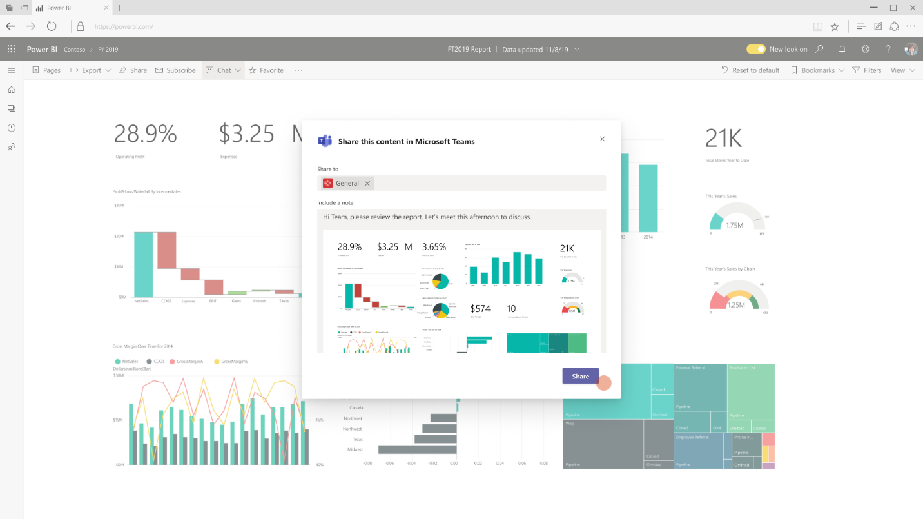This screenshot has height=519, width=923.
Task: Open more toolbar options ellipsis
Action: (298, 70)
